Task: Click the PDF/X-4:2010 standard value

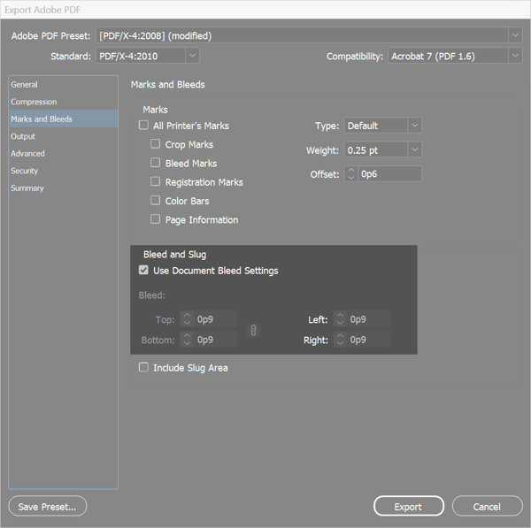Action: point(128,57)
